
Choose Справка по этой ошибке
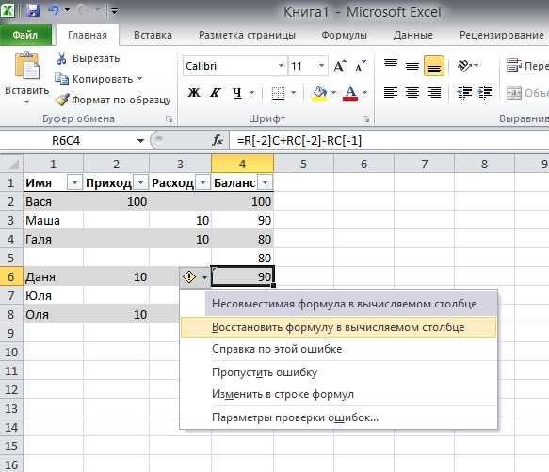tap(338, 349)
